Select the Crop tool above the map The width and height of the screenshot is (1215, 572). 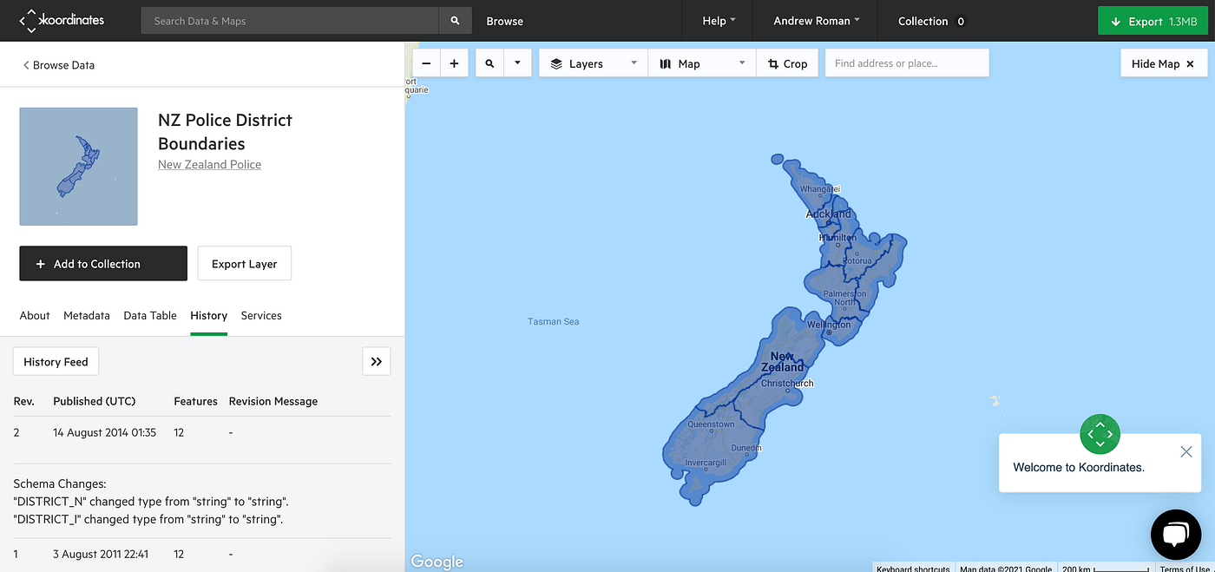coord(786,62)
